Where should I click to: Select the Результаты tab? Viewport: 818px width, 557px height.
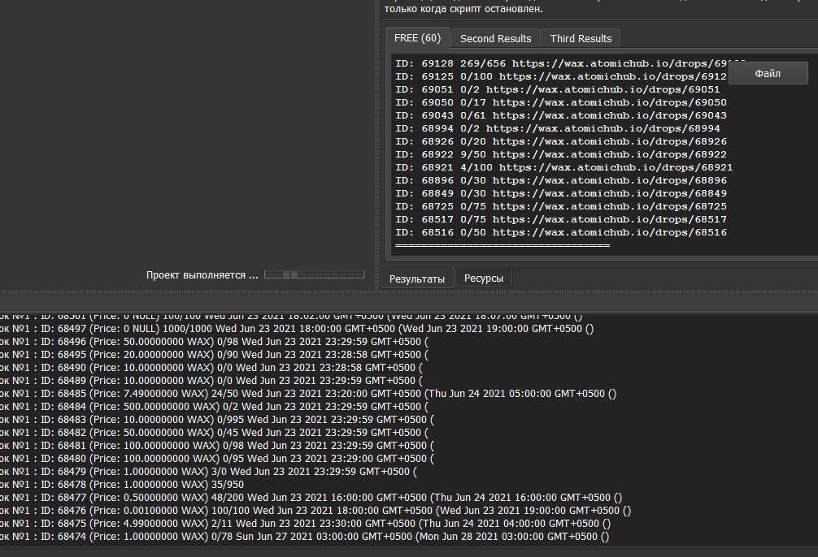tap(417, 278)
